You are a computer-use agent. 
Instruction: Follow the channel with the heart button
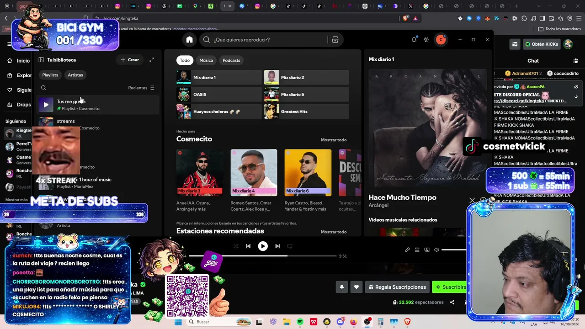coord(356,287)
